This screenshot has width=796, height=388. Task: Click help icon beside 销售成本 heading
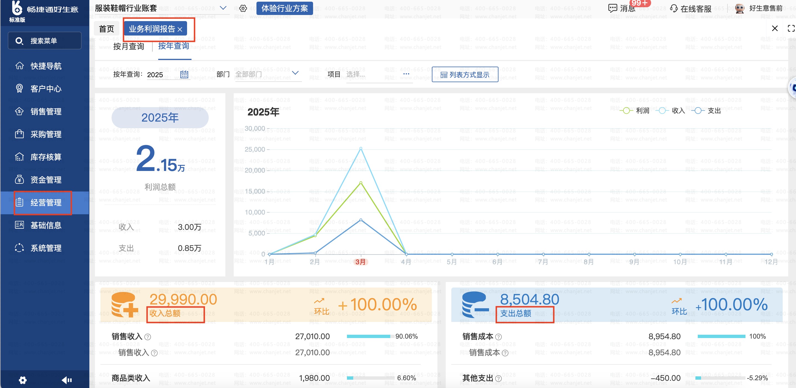[x=498, y=337]
